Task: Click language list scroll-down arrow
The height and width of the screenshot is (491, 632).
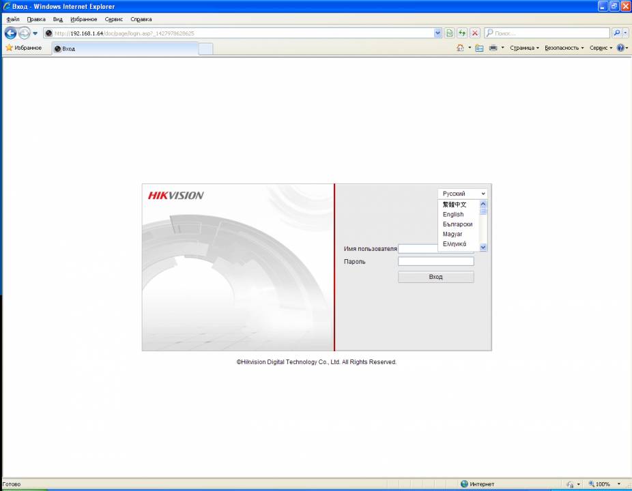Action: point(483,248)
